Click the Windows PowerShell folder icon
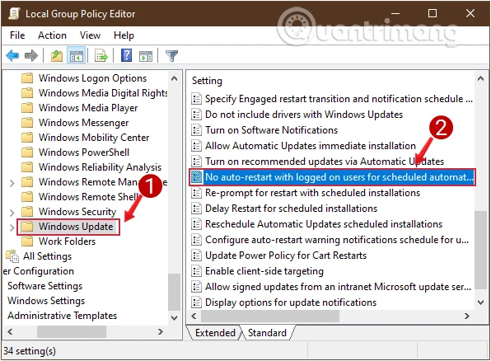This screenshot has width=491, height=361. pyautogui.click(x=27, y=152)
